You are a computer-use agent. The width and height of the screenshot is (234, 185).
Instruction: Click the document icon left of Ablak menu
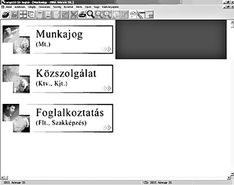coord(3,7)
